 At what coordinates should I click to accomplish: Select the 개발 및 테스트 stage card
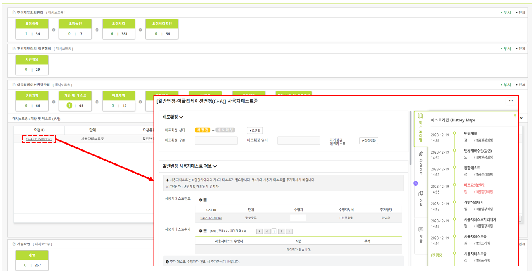(75, 101)
